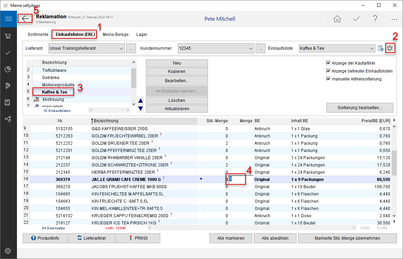
Task: Switch to Meine Belege tab
Action: click(116, 35)
